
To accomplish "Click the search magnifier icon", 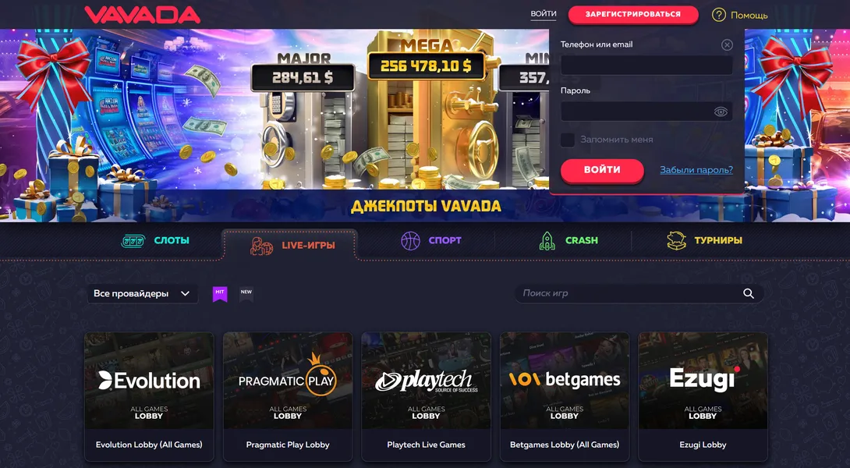I will tap(748, 293).
